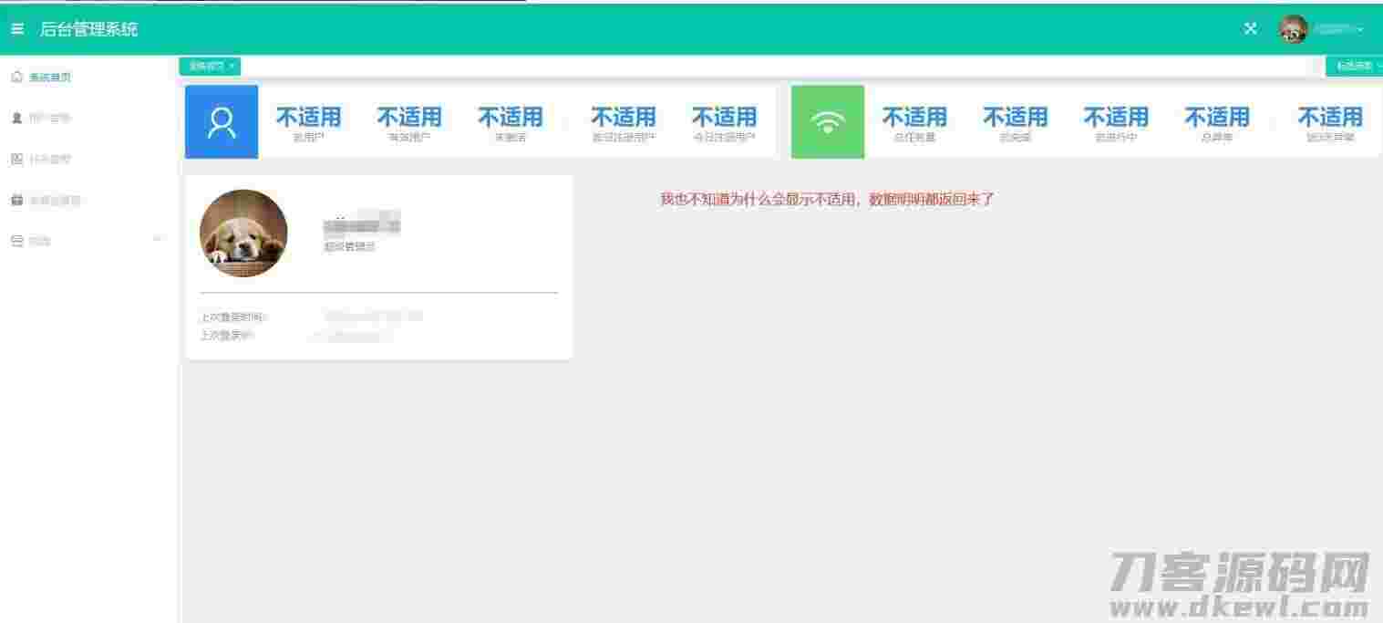Close the 系统首页 tab with its x
Image resolution: width=1383 pixels, height=623 pixels.
click(232, 66)
